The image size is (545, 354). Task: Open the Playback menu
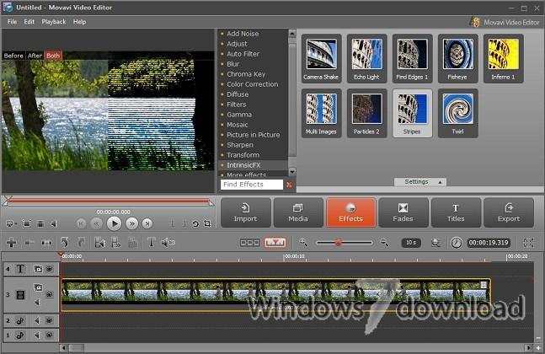pyautogui.click(x=54, y=22)
